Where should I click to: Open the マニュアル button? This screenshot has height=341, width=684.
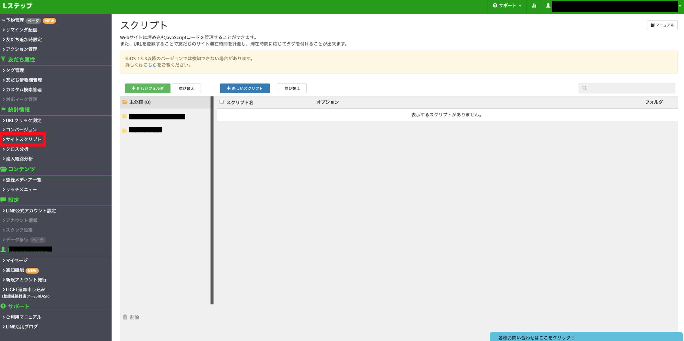[x=662, y=25]
